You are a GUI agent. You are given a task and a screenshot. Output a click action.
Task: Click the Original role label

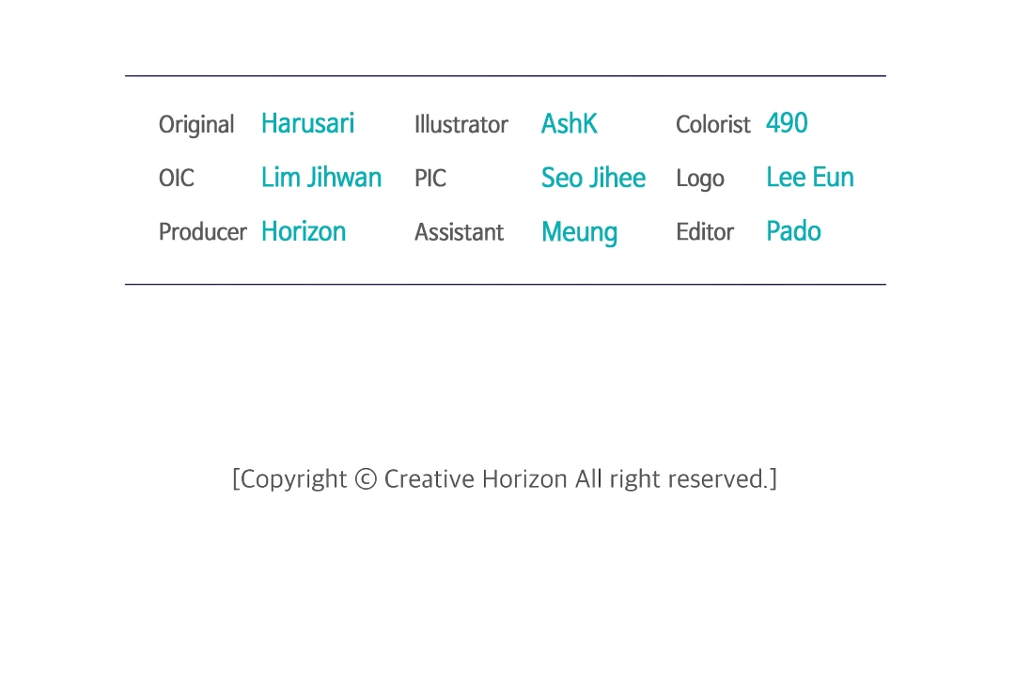click(x=196, y=125)
